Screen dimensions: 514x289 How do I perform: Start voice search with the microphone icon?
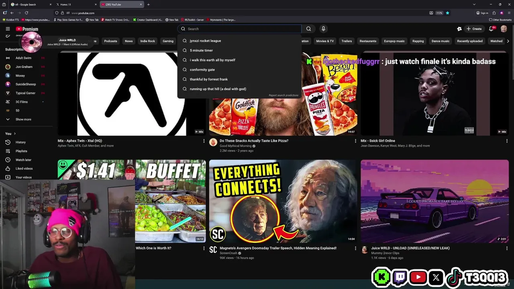[323, 29]
